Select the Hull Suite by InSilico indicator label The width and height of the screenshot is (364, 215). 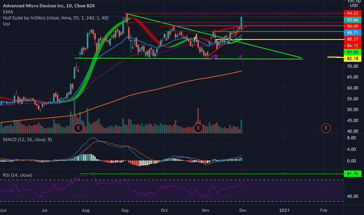[x=55, y=18]
